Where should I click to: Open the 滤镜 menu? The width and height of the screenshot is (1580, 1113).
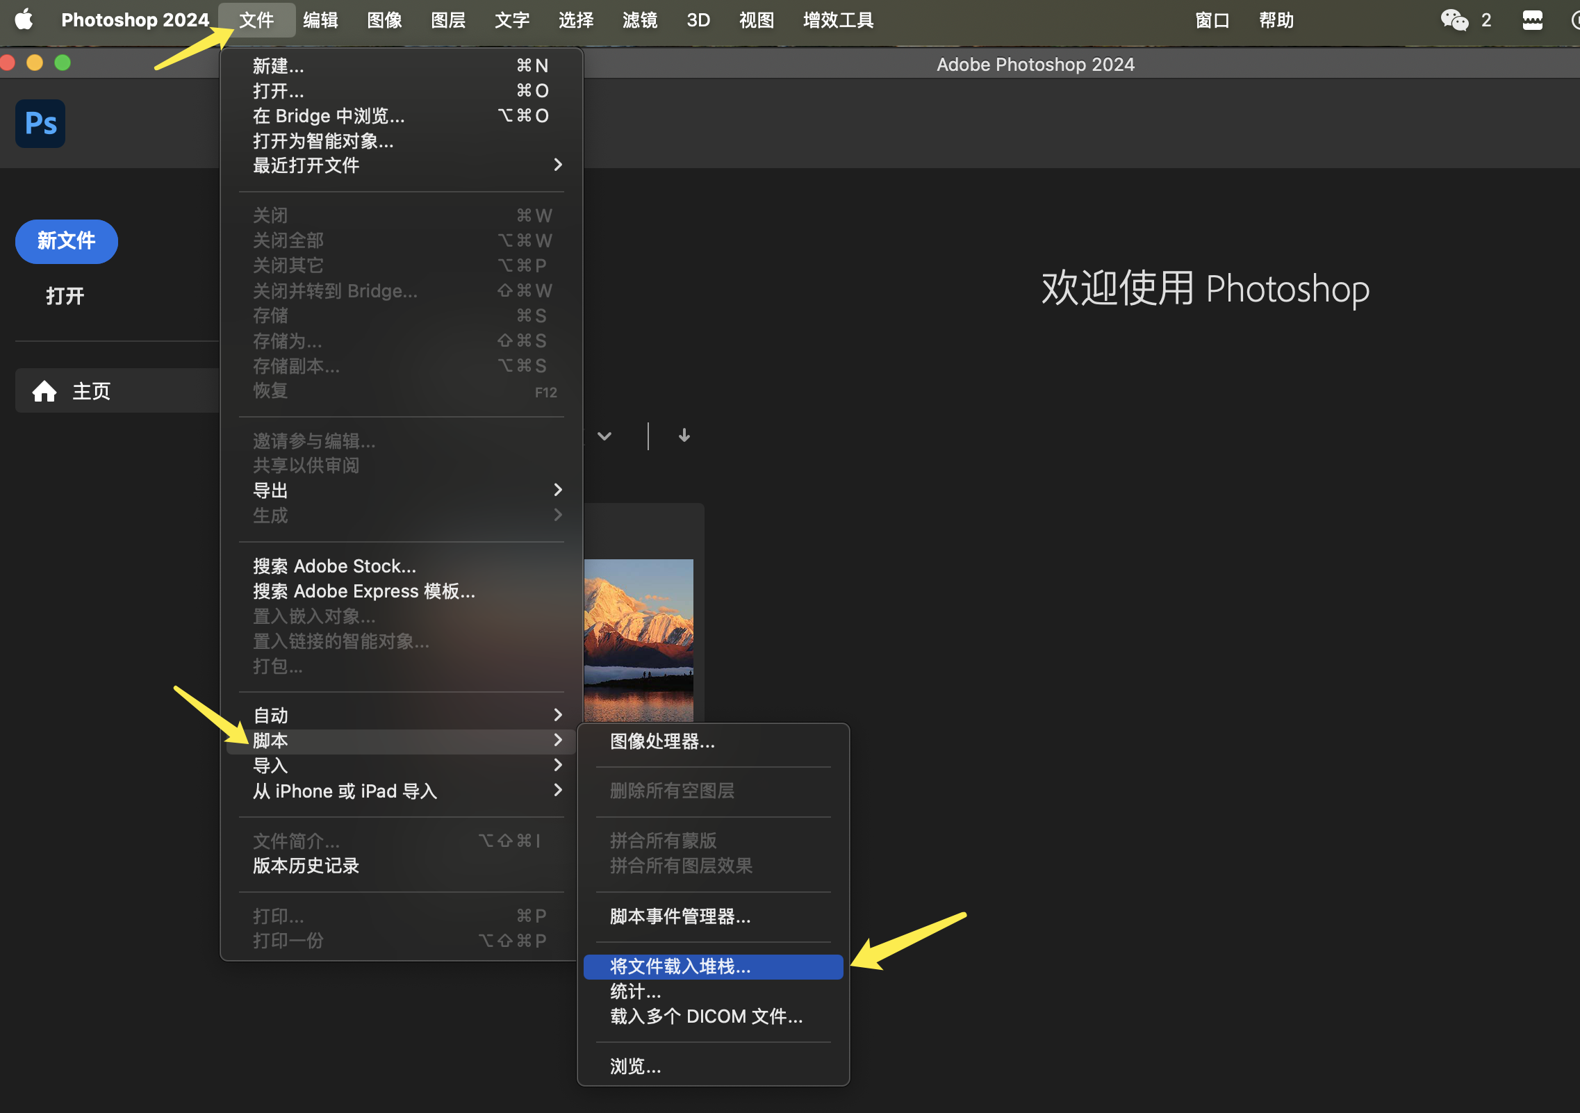(641, 19)
